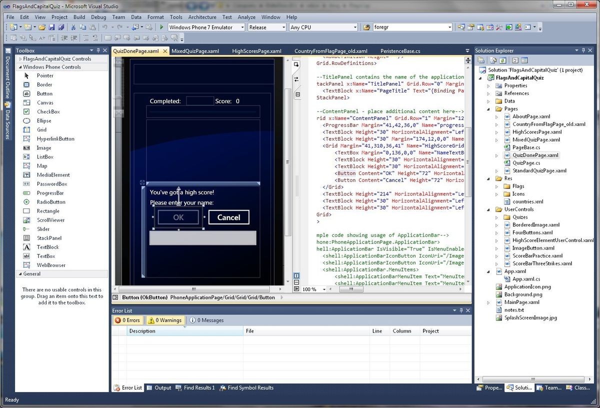Expand the Pages folder in Solution Explorer
Viewport: 600px width, 408px height.
[x=488, y=108]
